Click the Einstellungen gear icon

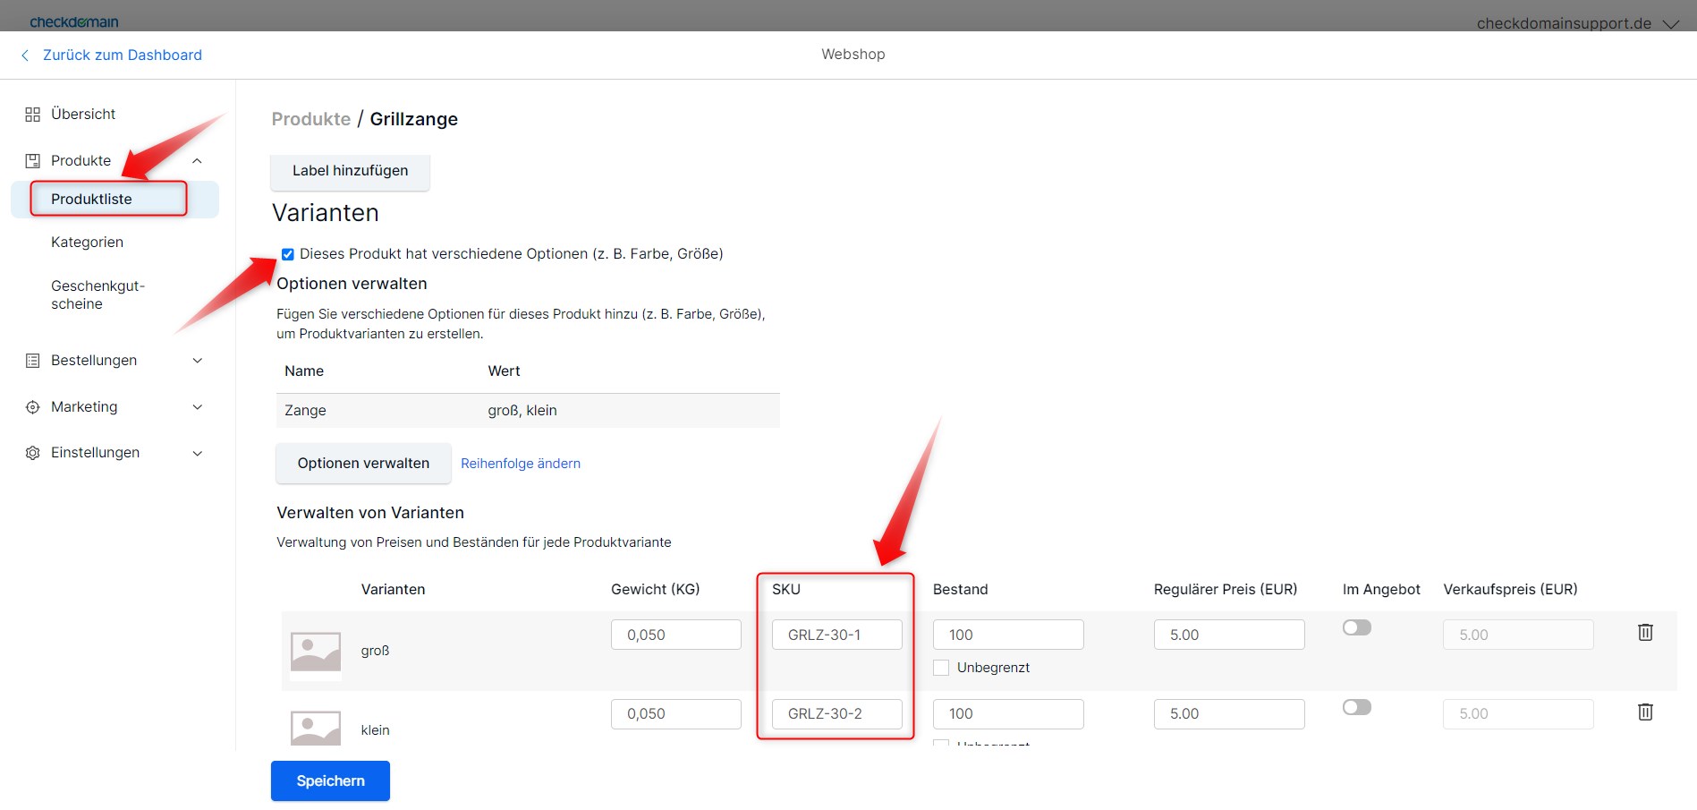click(33, 453)
